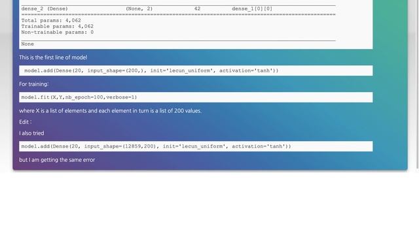Screen dimensions: 419x235
Task: Click the 'I also tried' text
Action: [x=31, y=133]
